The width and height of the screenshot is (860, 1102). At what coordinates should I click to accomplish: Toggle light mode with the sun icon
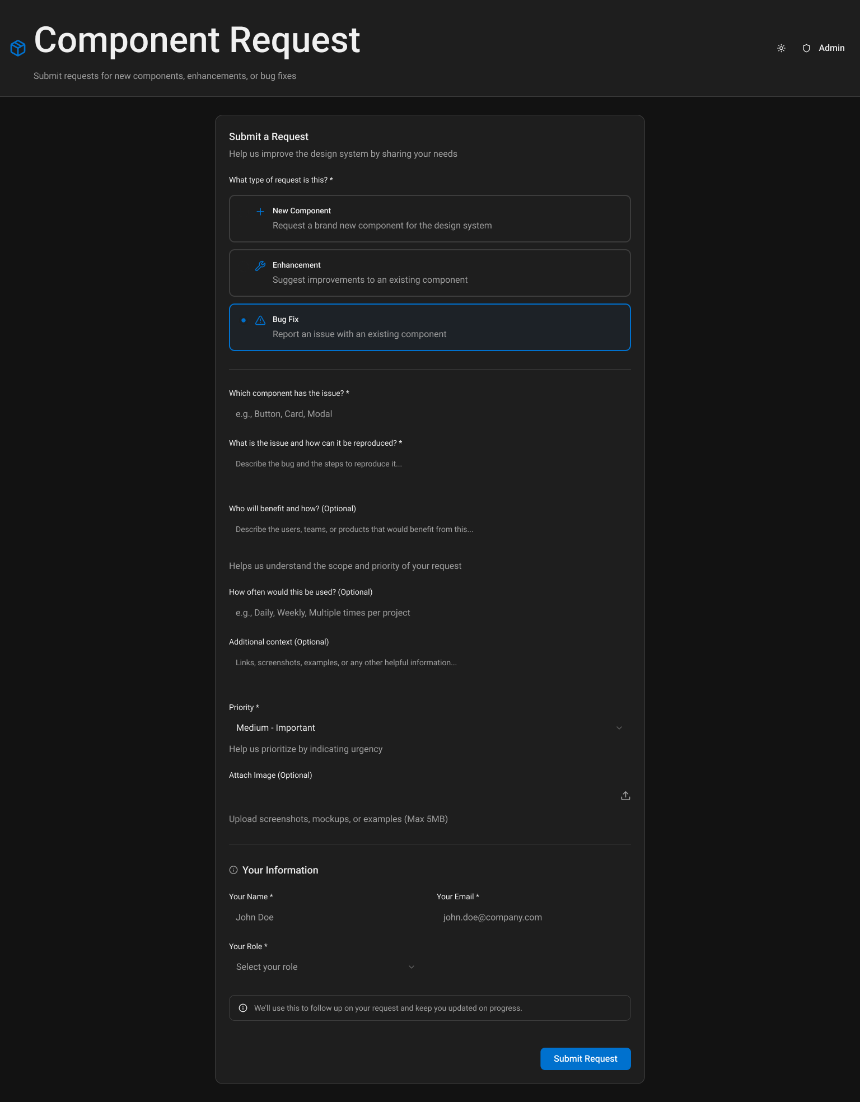[x=781, y=48]
